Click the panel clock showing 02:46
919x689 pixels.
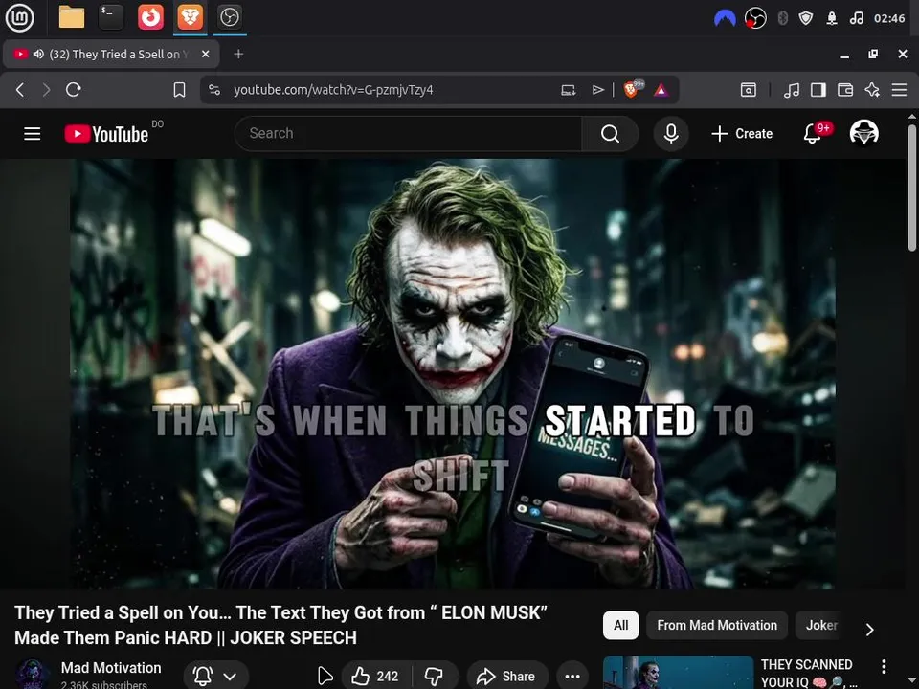pos(889,19)
